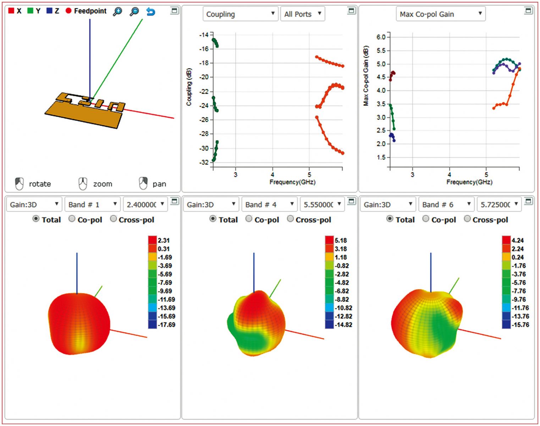Open Gain:3D dropdown in Band # 4 panel
The height and width of the screenshot is (426, 540).
click(211, 204)
